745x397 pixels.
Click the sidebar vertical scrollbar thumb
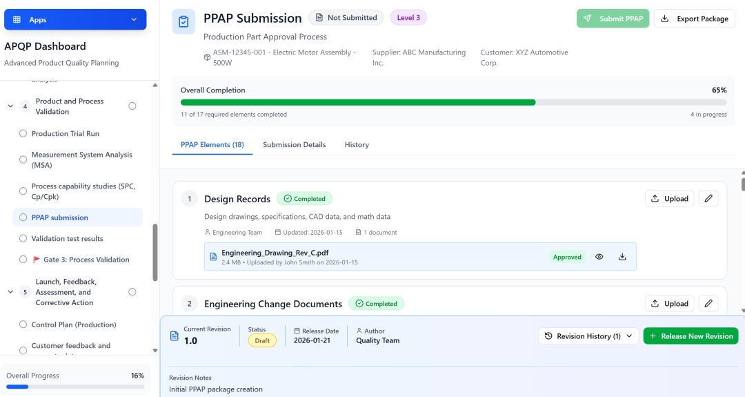coord(155,253)
